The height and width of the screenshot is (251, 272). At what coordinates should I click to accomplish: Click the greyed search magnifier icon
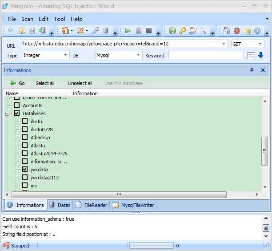[203, 31]
